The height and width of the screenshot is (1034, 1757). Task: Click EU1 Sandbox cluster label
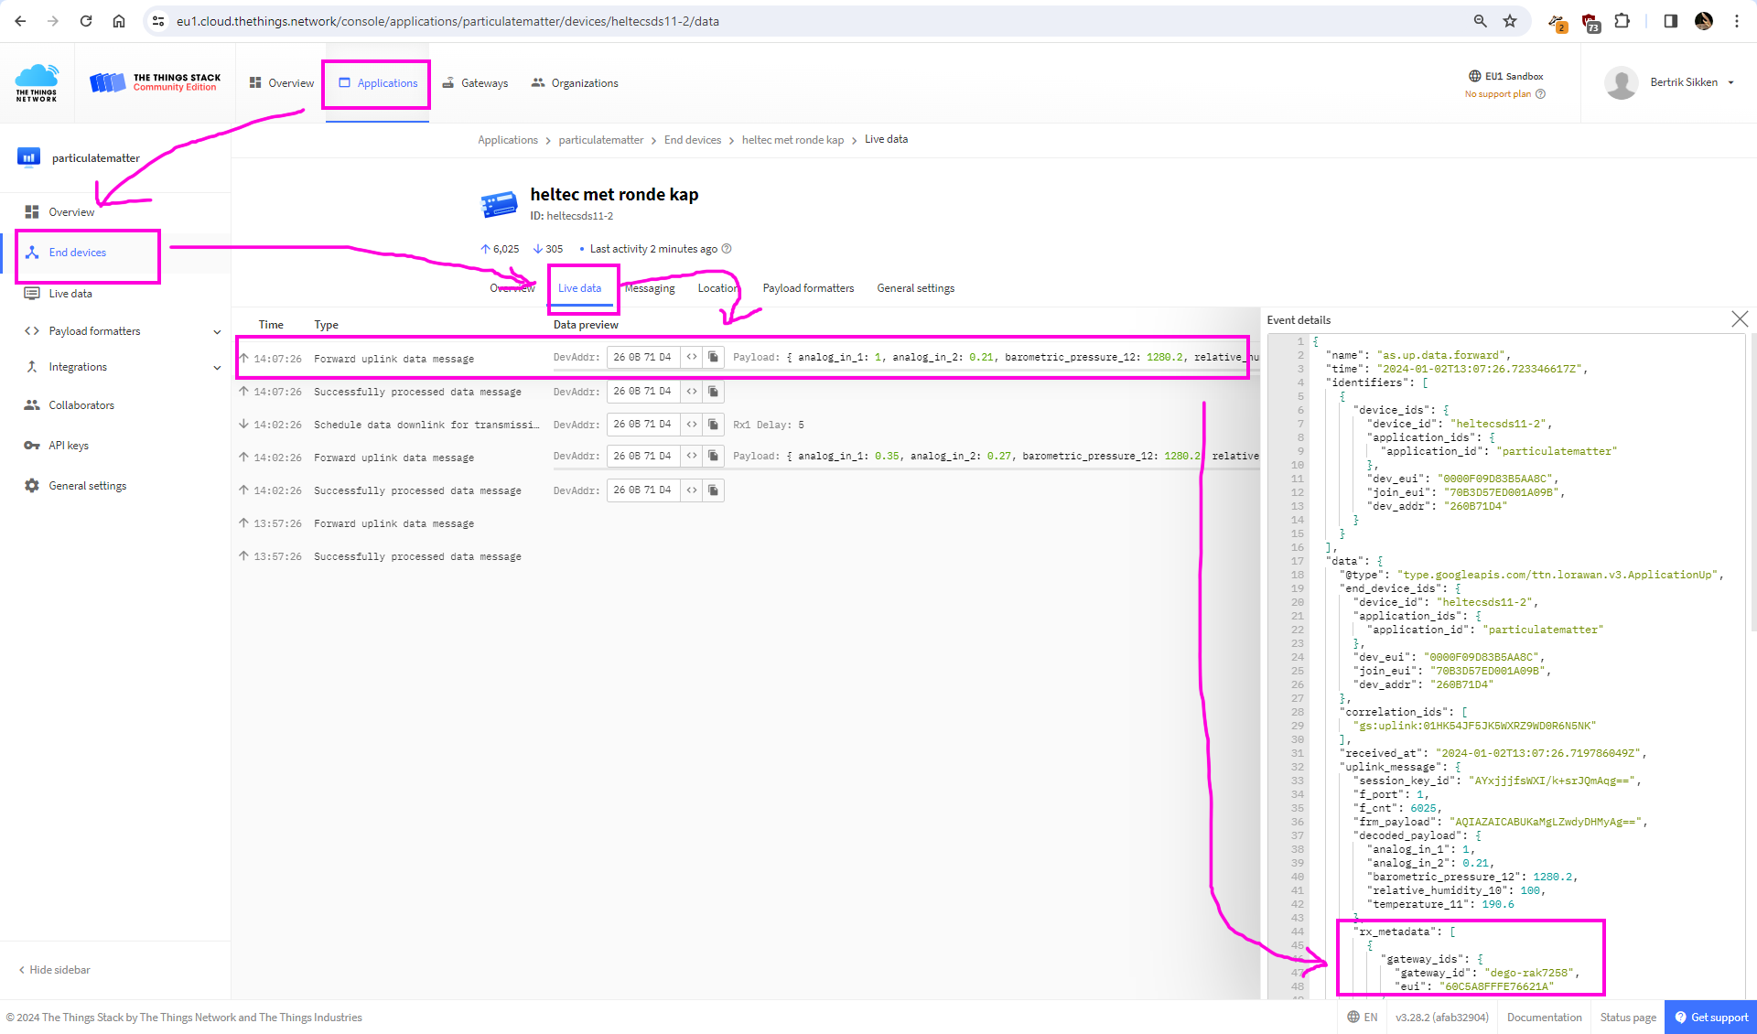[x=1506, y=76]
